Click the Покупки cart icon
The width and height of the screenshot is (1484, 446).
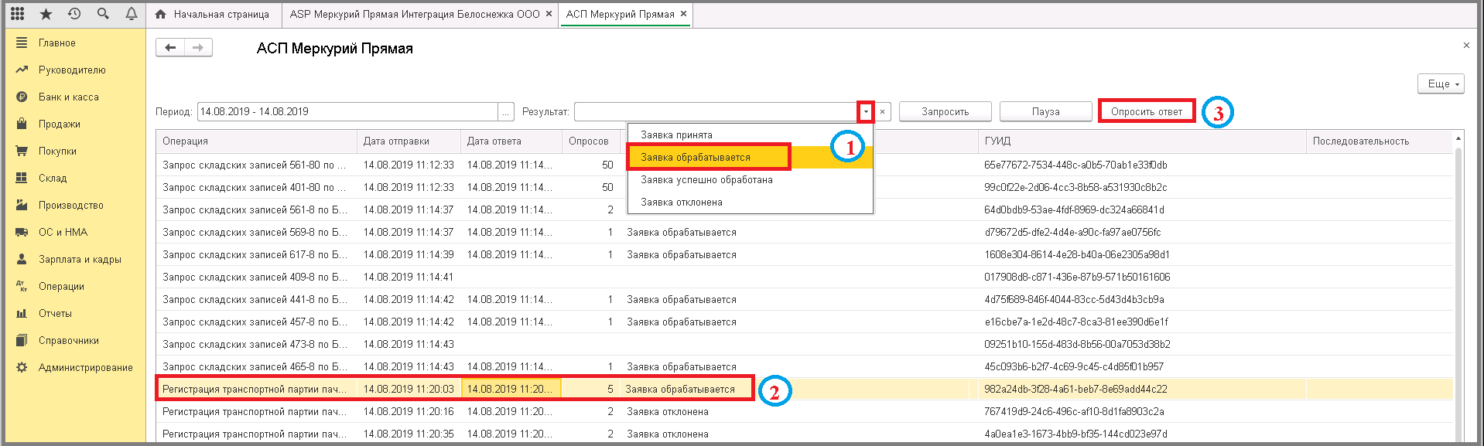[22, 151]
